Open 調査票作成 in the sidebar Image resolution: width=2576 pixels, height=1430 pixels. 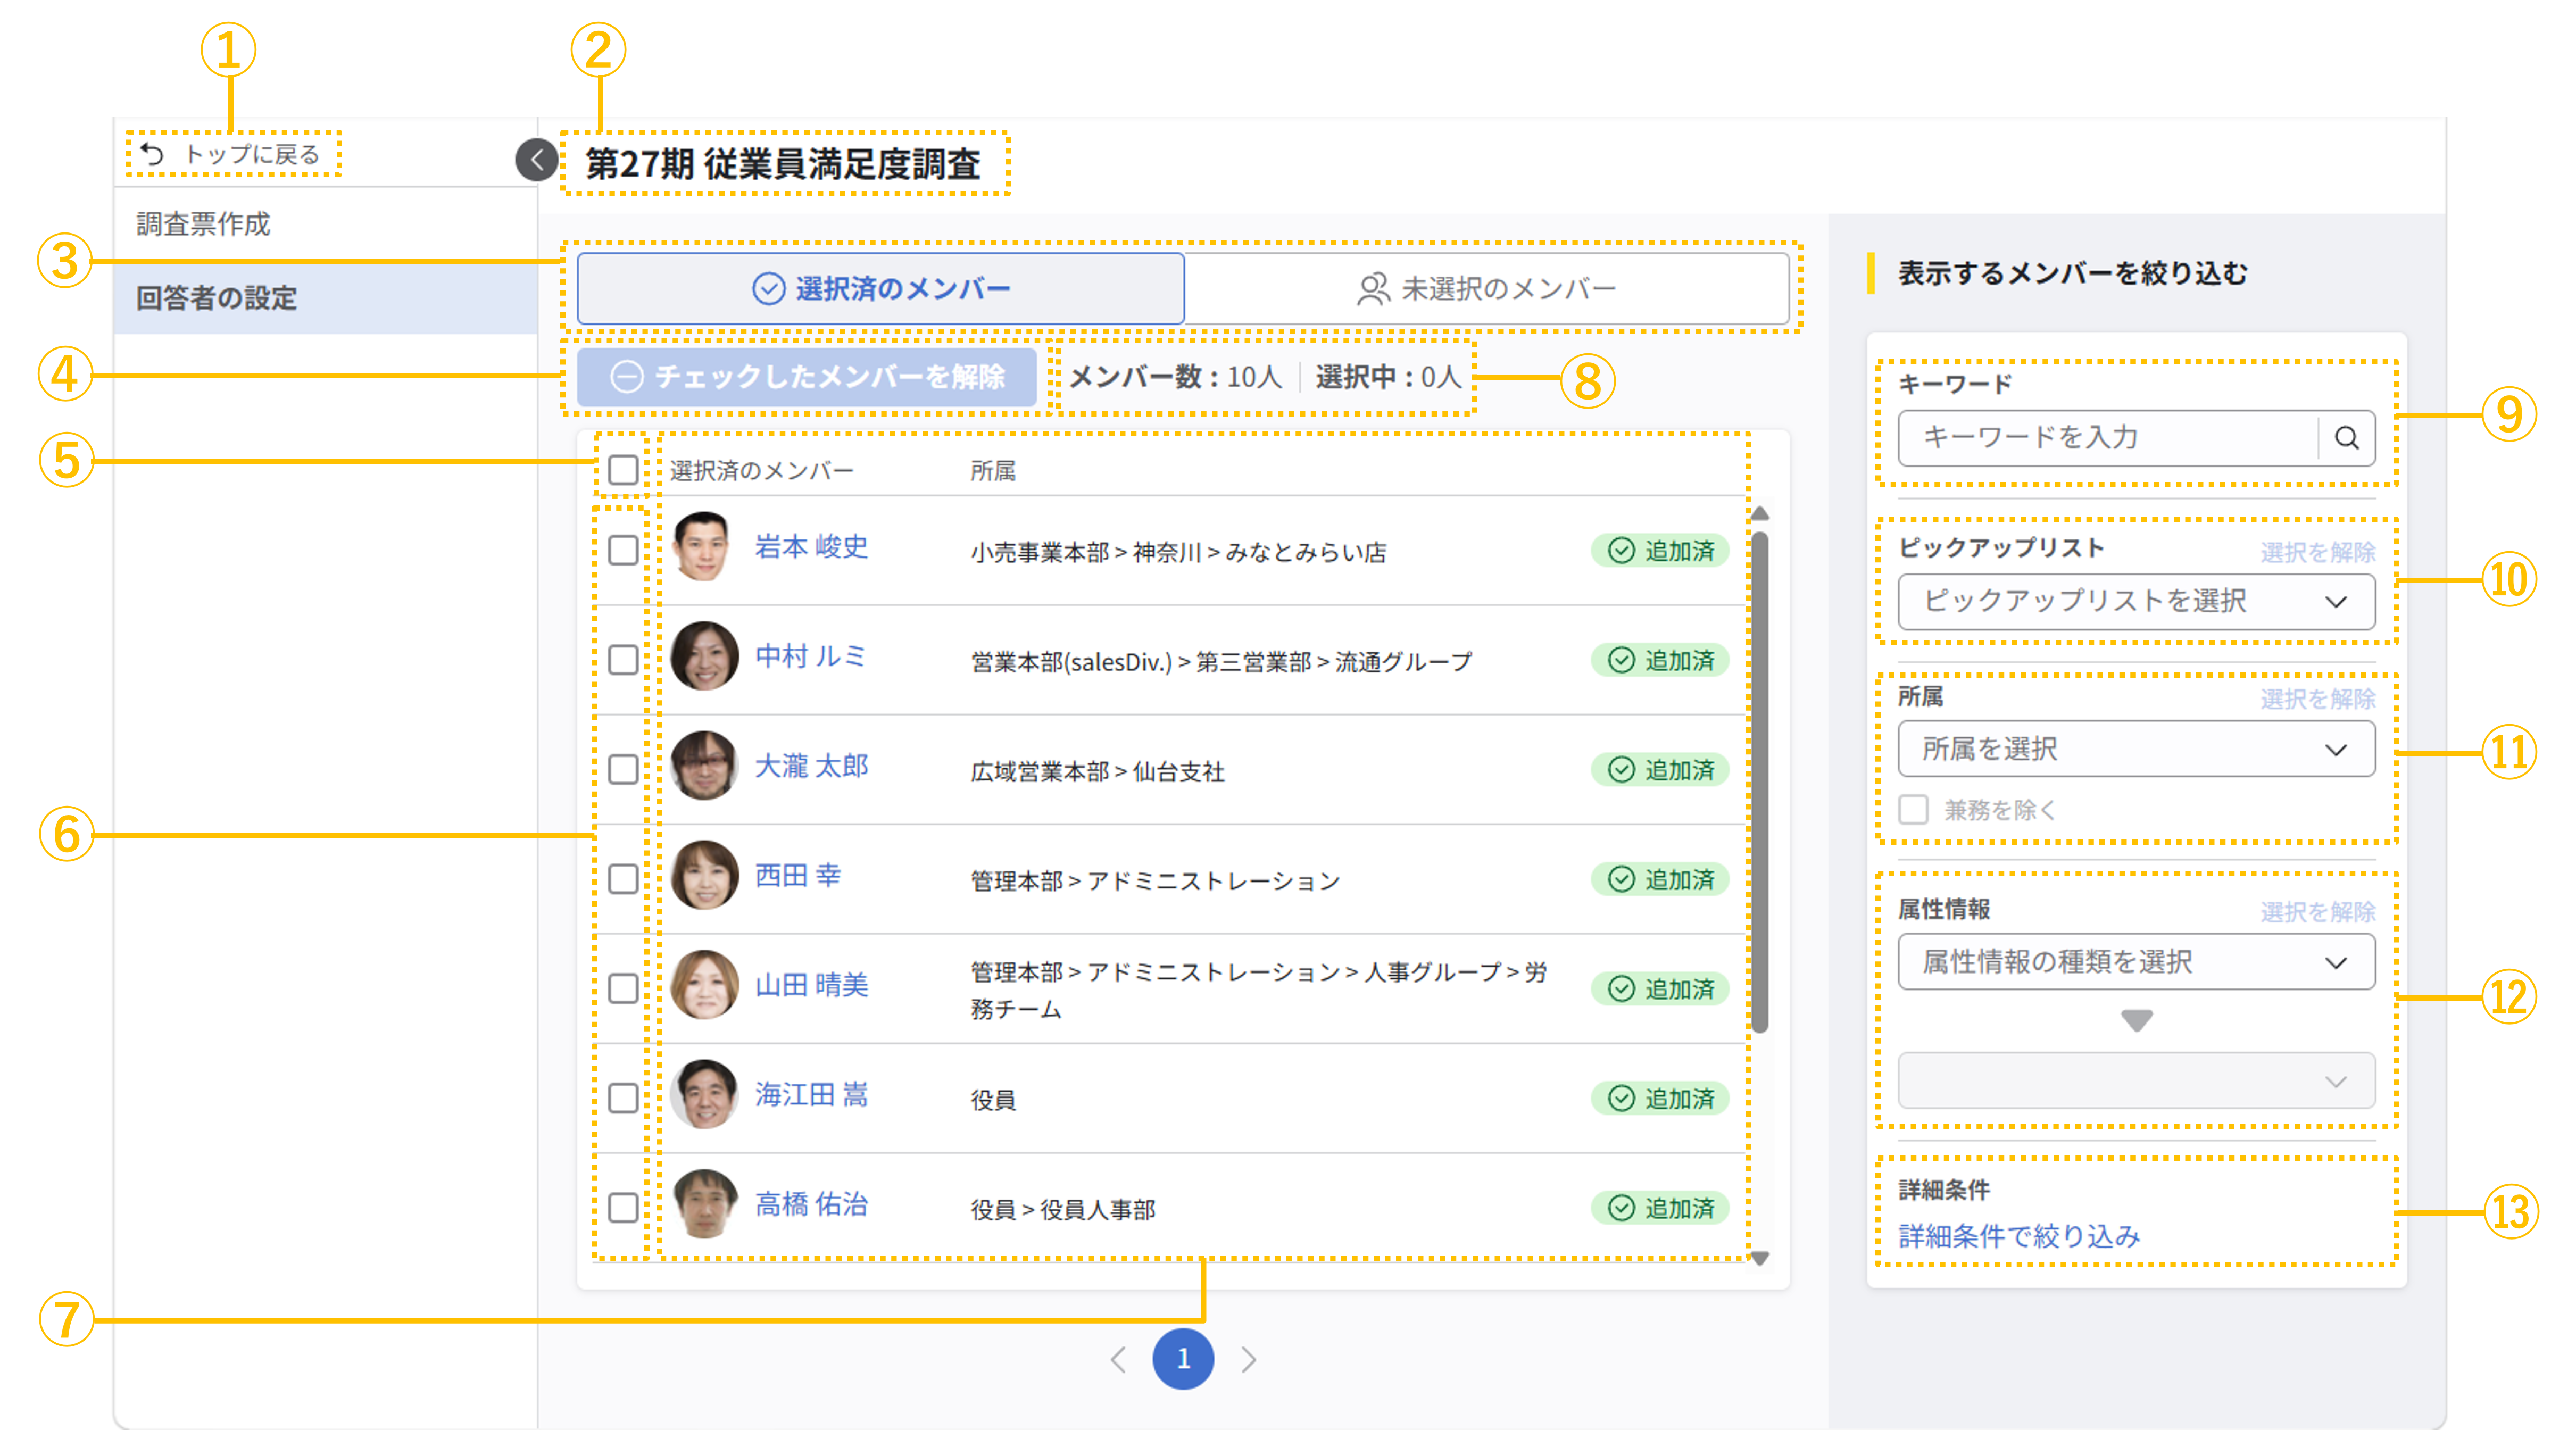pyautogui.click(x=326, y=224)
